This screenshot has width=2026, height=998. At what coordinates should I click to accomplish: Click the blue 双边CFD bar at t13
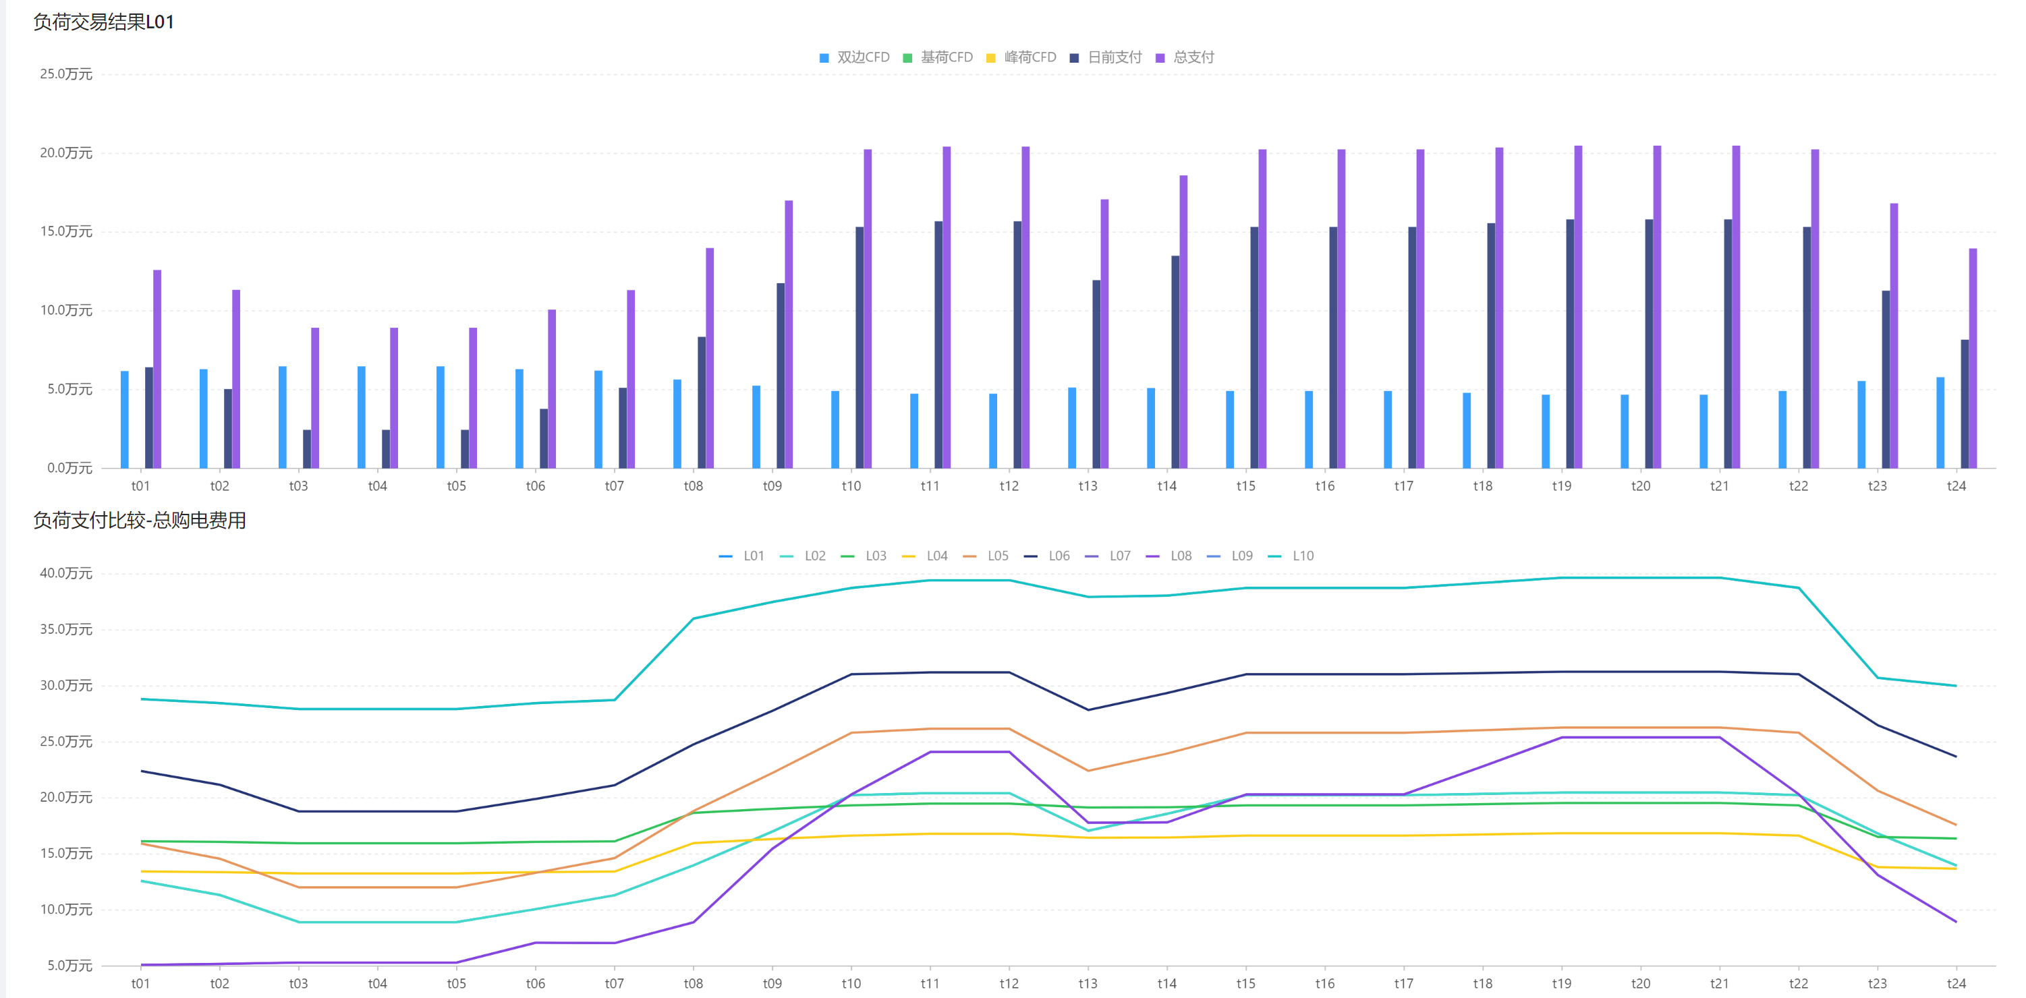pyautogui.click(x=1072, y=428)
